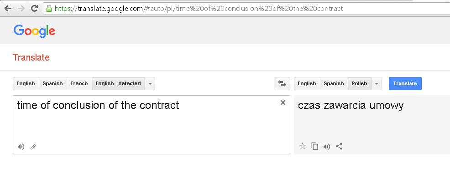Image resolution: width=450 pixels, height=174 pixels.
Task: Swap source and target languages
Action: [282, 83]
